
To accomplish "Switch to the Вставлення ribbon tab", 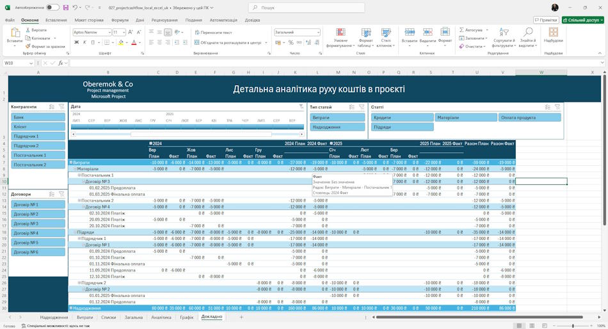I will pyautogui.click(x=56, y=20).
